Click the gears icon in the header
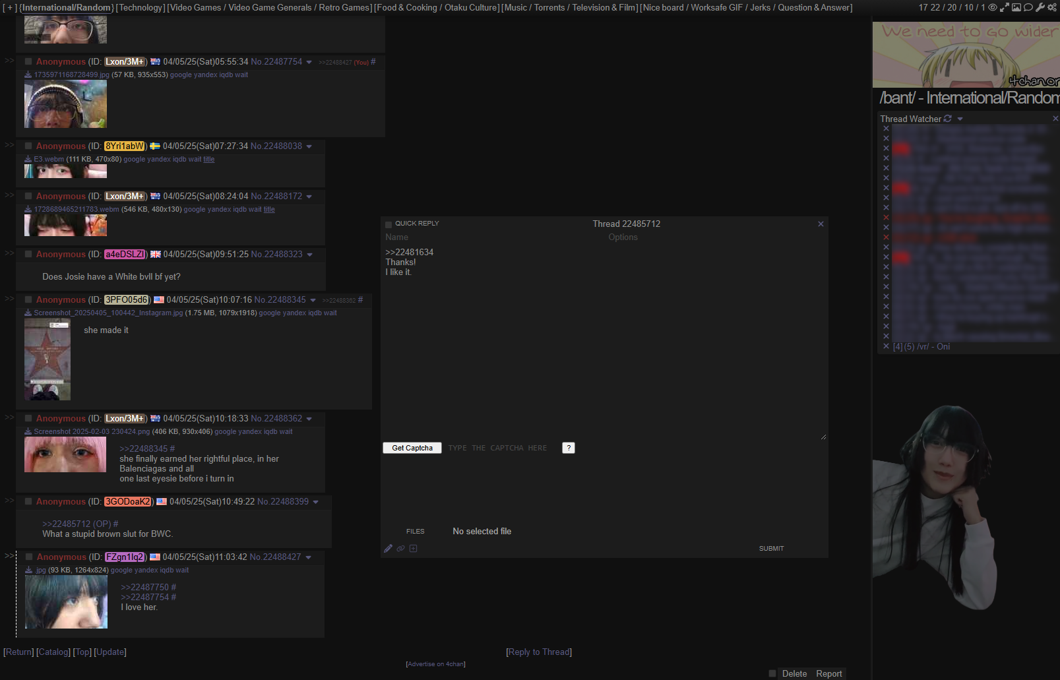The height and width of the screenshot is (680, 1060). click(x=1052, y=7)
